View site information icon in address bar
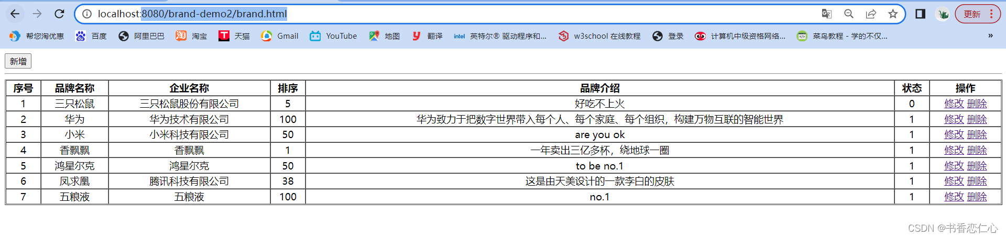This screenshot has height=238, width=1006. (x=87, y=14)
